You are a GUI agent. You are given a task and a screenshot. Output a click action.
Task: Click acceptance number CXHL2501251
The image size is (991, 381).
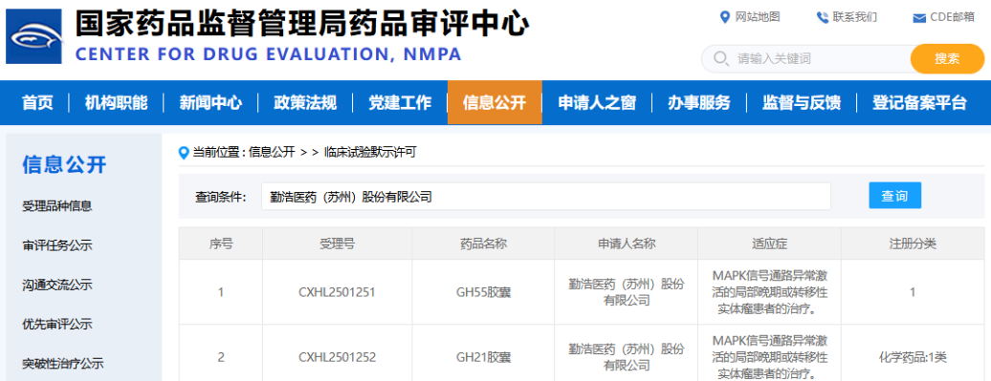pos(337,293)
